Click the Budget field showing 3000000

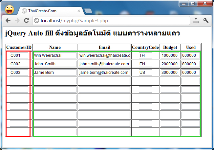(170, 73)
